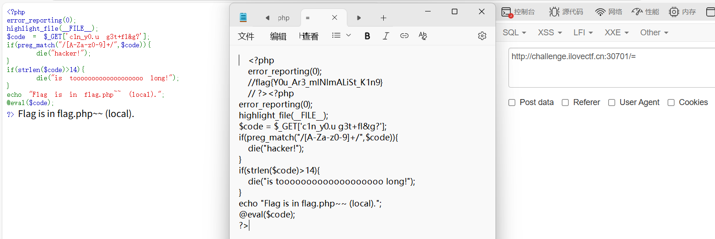Screen dimensions: 715x239
Task: Open the list style dropdown in Notepad
Action: 341,36
